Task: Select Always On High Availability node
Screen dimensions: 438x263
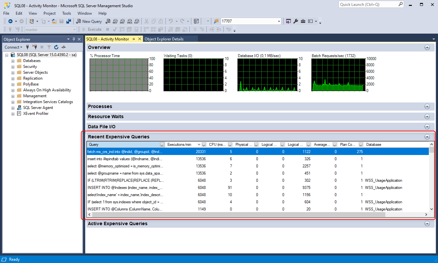Action: tap(47, 90)
